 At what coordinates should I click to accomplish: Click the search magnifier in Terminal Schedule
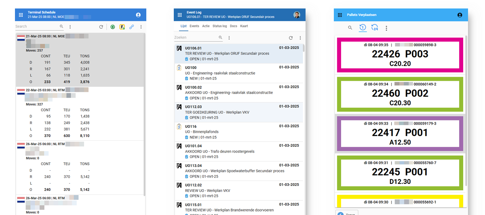tap(61, 27)
